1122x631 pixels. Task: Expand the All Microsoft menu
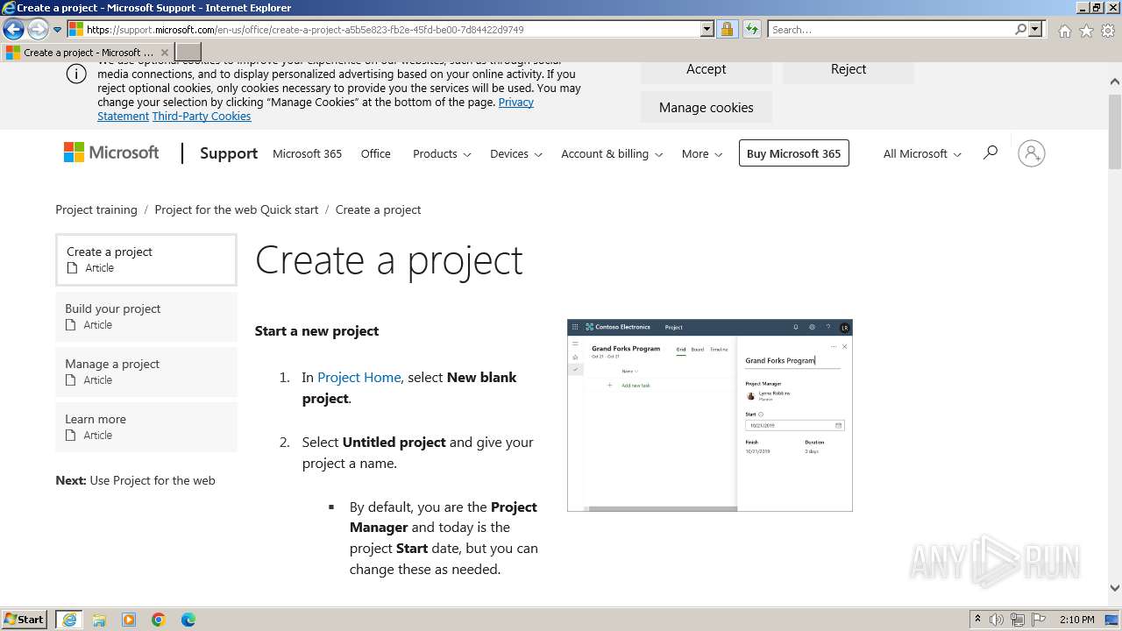[x=922, y=153]
